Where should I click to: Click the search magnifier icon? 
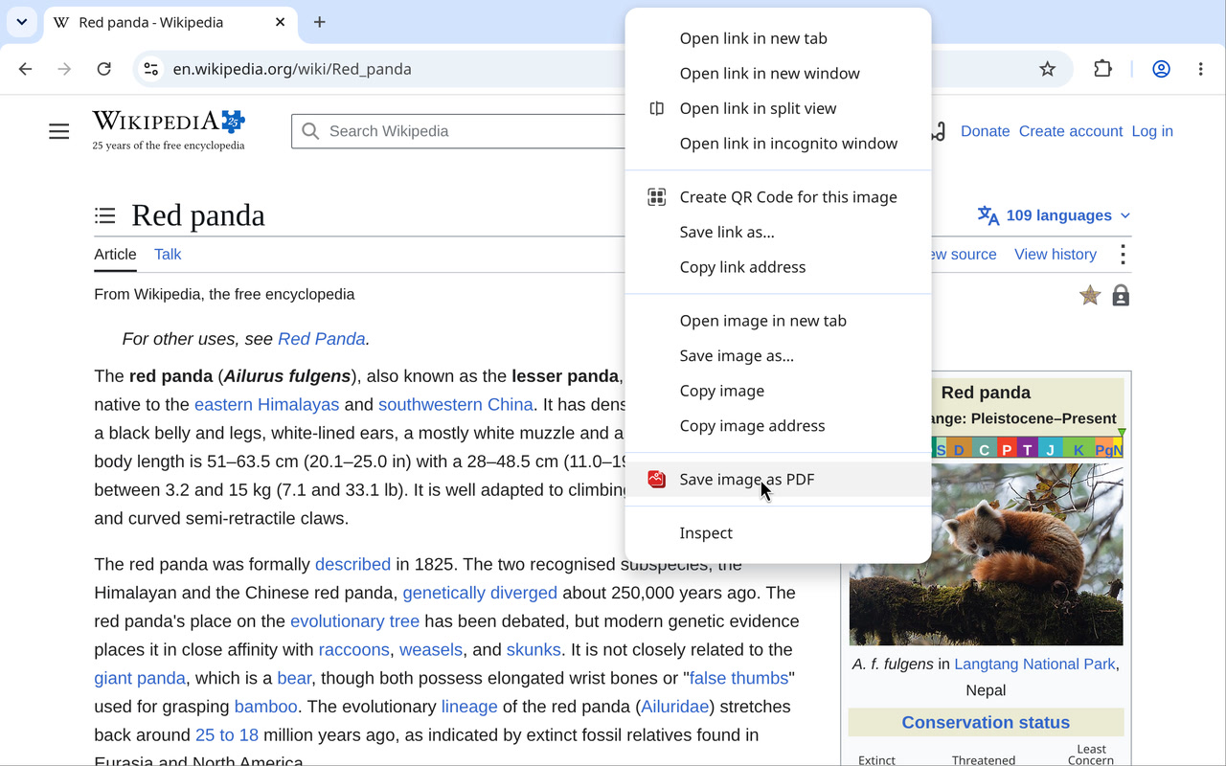point(310,131)
